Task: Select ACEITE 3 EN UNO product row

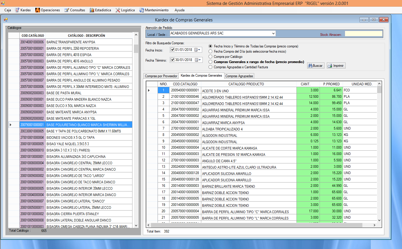Action: (x=262, y=90)
